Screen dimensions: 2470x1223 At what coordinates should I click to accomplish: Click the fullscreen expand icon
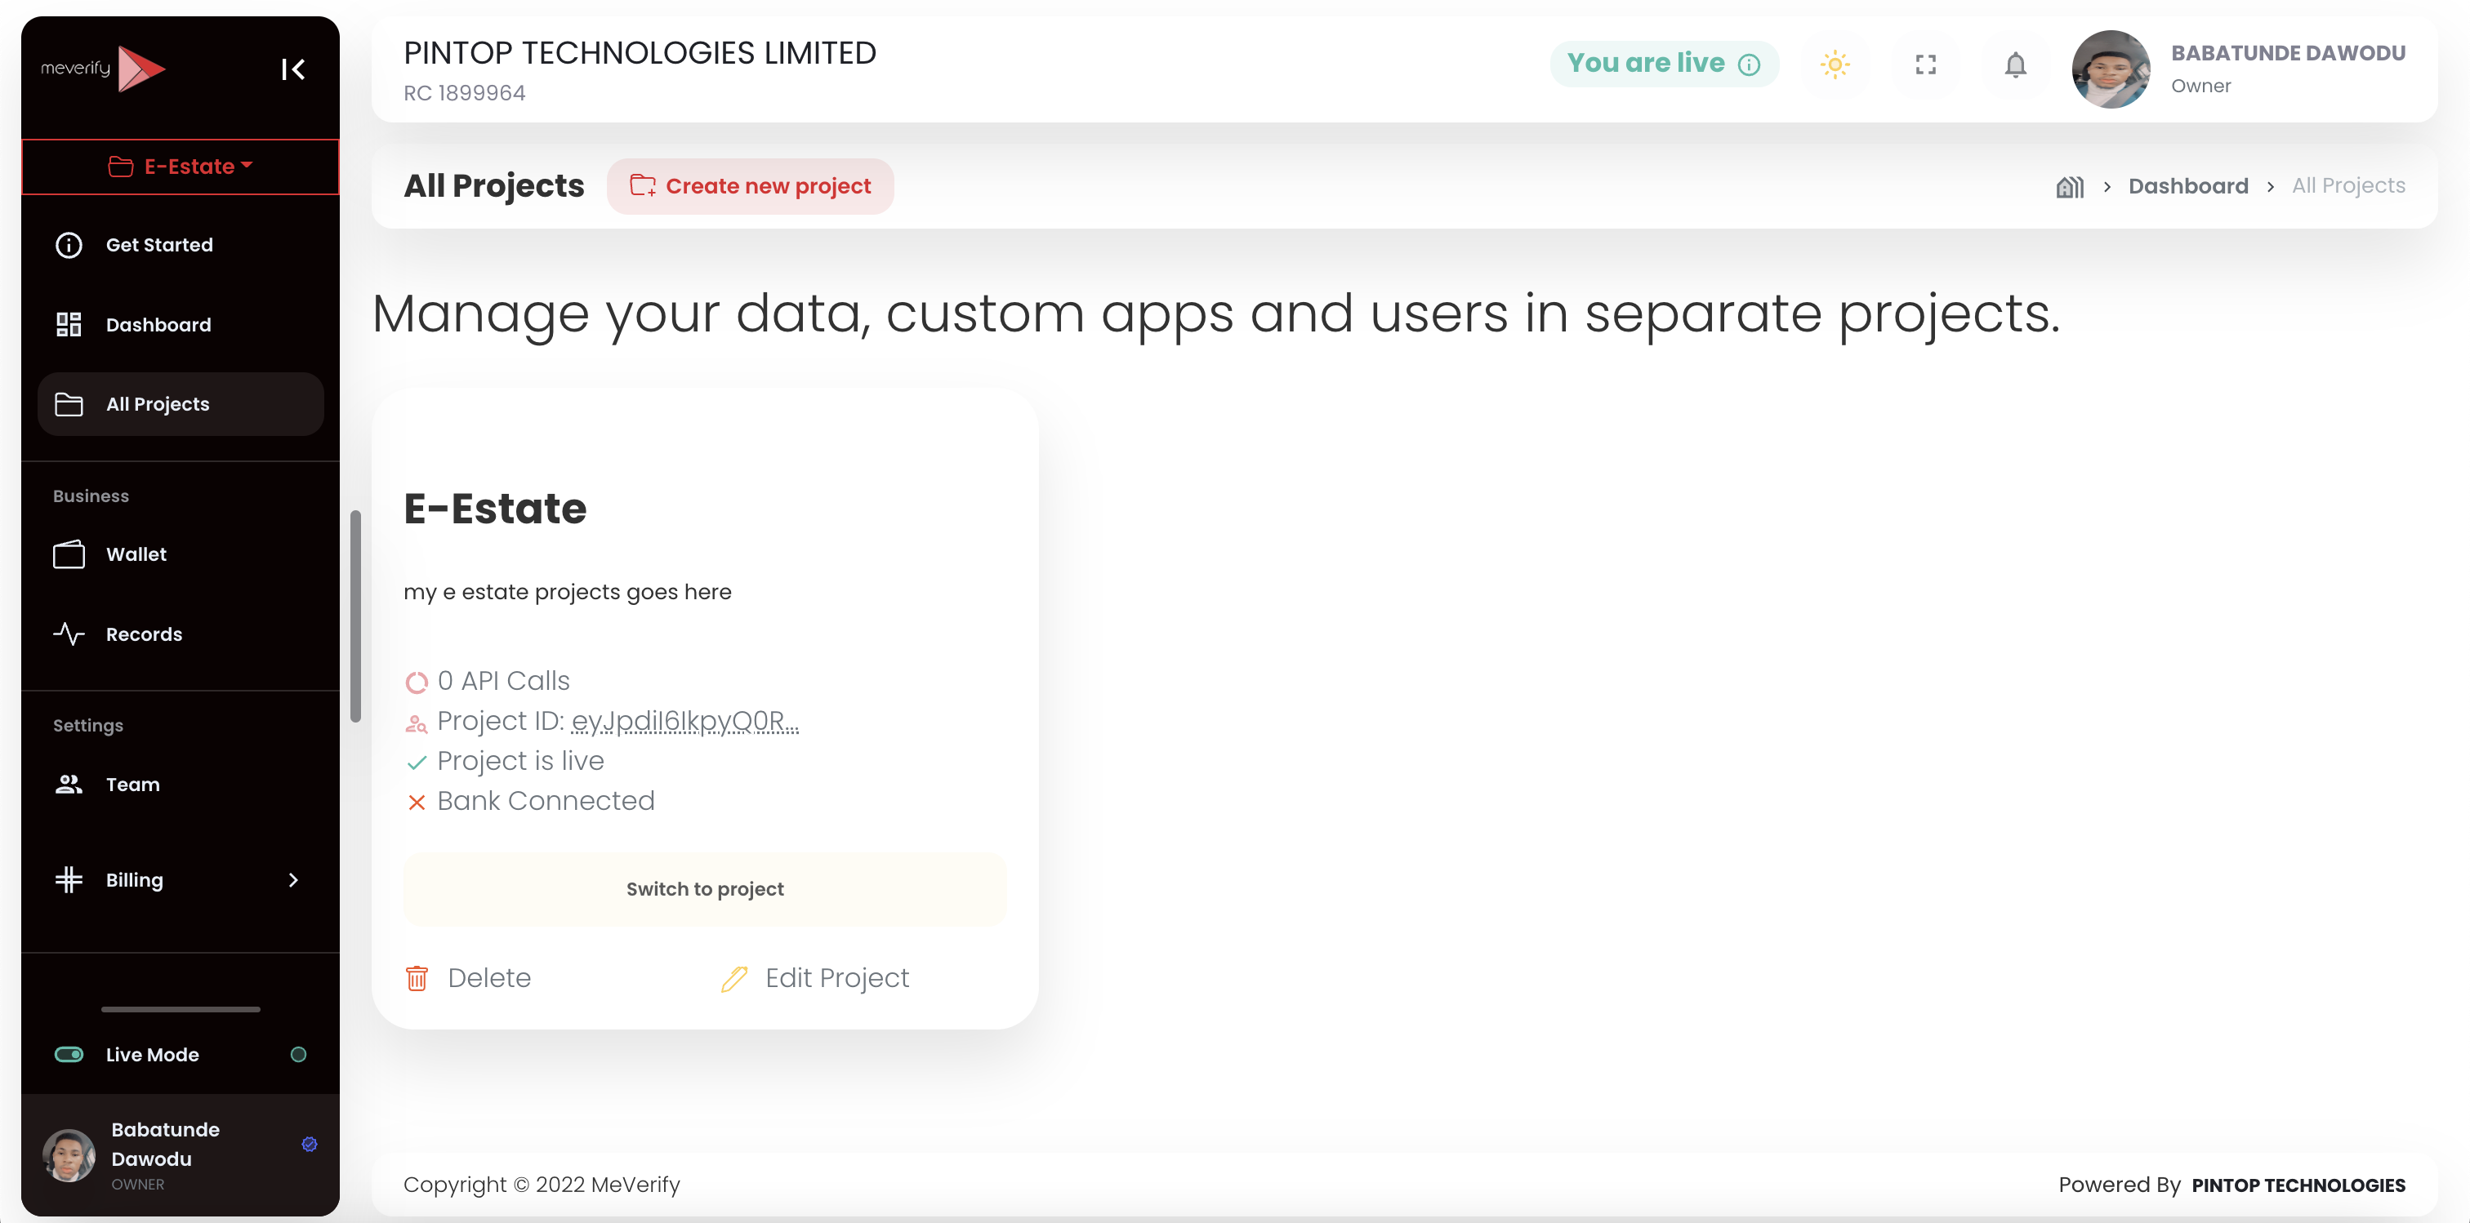click(x=1925, y=65)
